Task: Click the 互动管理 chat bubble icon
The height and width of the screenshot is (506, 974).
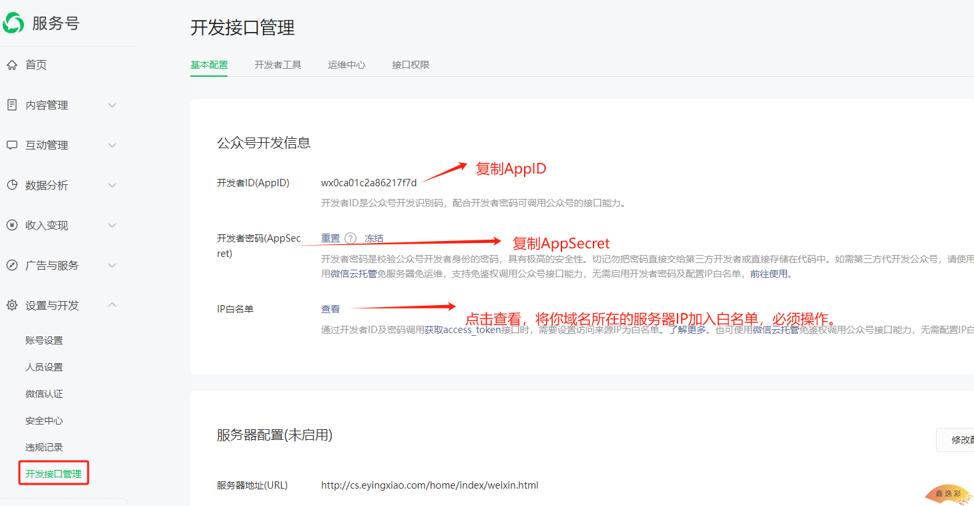Action: tap(11, 145)
